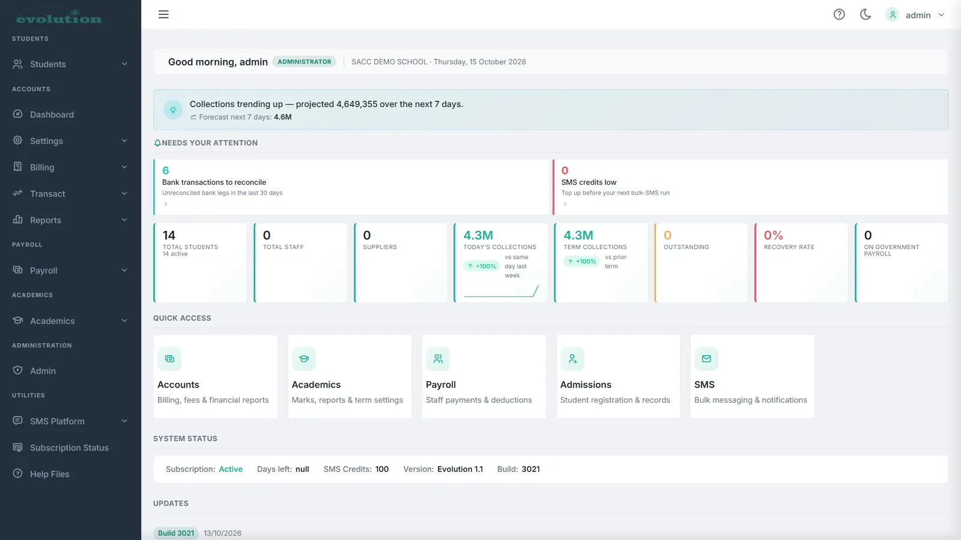Open Subscription Status in sidebar
This screenshot has width=961, height=540.
pos(70,448)
